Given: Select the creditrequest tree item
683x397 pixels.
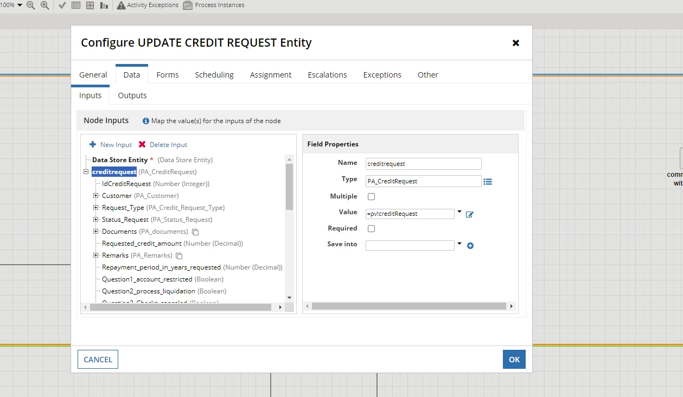Looking at the screenshot, I should 114,172.
